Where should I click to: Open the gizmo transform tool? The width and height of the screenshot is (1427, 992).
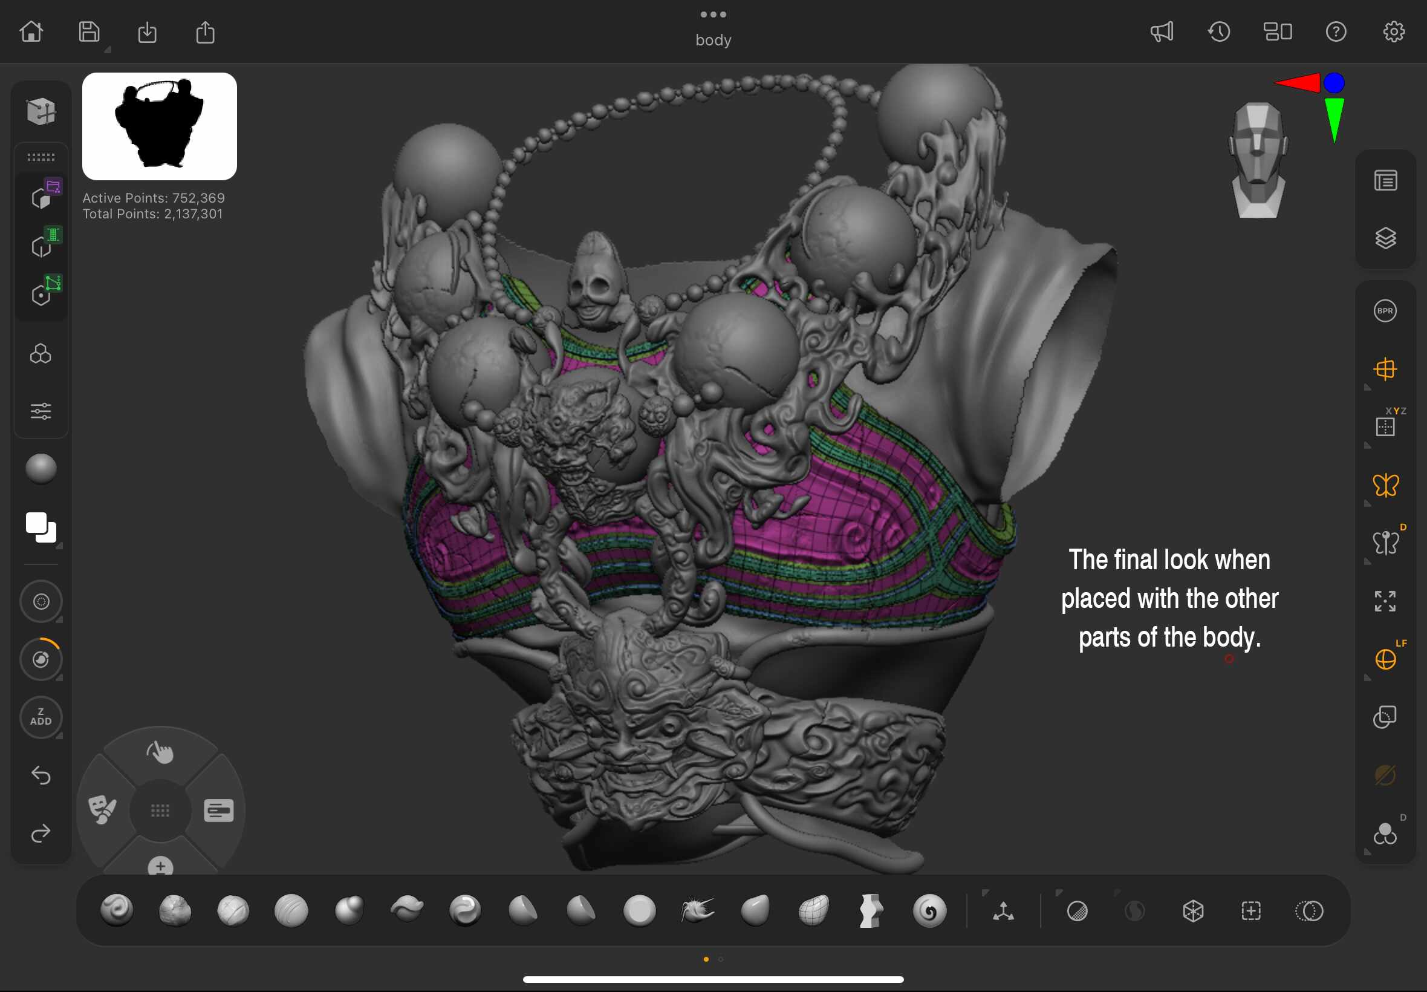pos(1003,911)
